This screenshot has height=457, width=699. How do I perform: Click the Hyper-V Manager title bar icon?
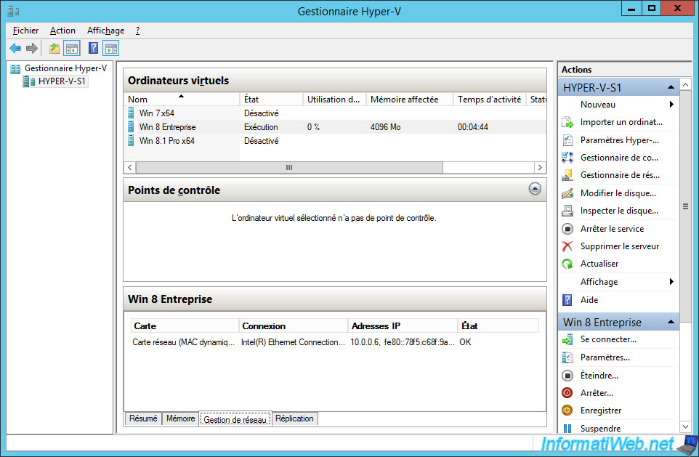tap(13, 11)
